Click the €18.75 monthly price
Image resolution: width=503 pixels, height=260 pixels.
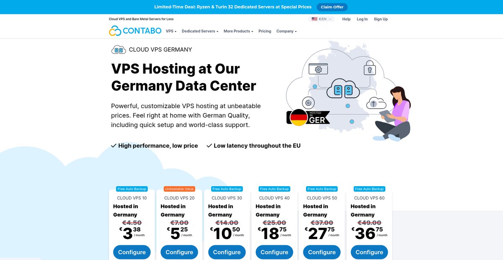pyautogui.click(x=274, y=234)
